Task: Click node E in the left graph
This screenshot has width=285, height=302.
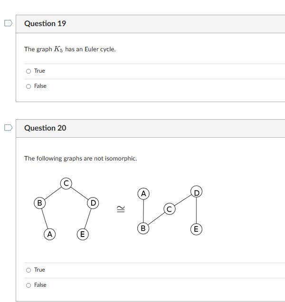Action: pyautogui.click(x=83, y=234)
